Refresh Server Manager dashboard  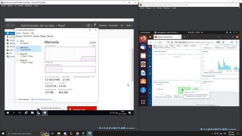coord(88,25)
